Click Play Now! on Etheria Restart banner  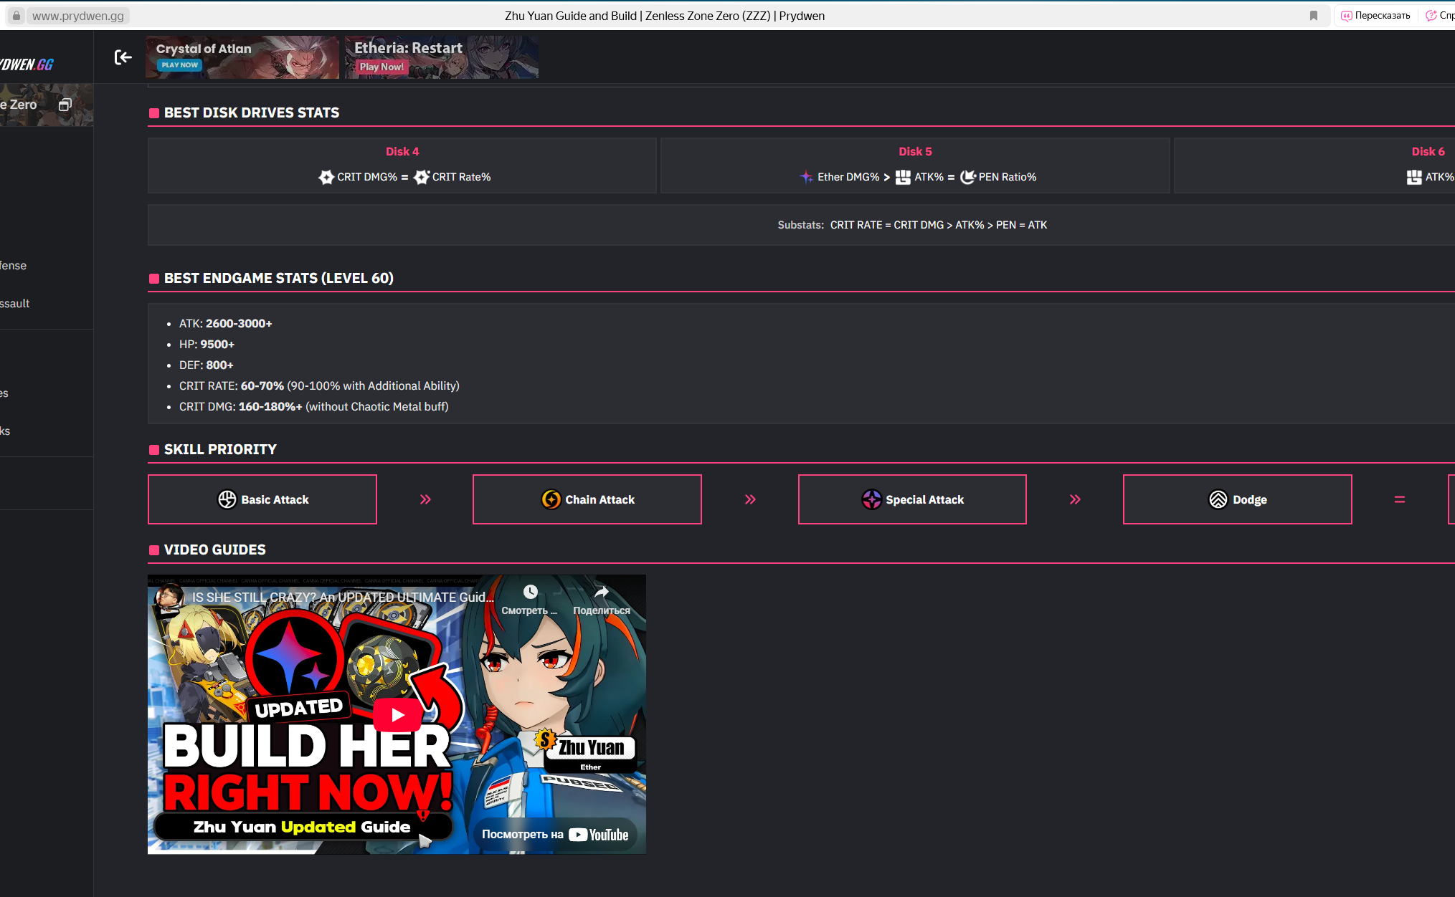(381, 67)
